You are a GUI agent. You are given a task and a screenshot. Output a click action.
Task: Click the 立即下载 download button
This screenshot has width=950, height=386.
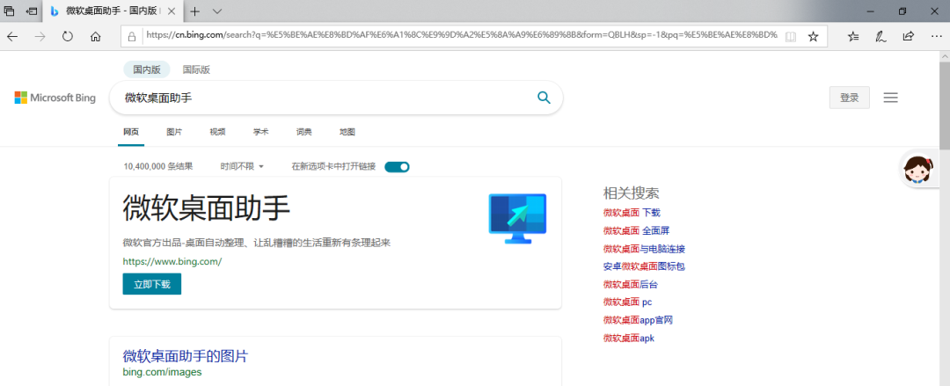pos(152,284)
